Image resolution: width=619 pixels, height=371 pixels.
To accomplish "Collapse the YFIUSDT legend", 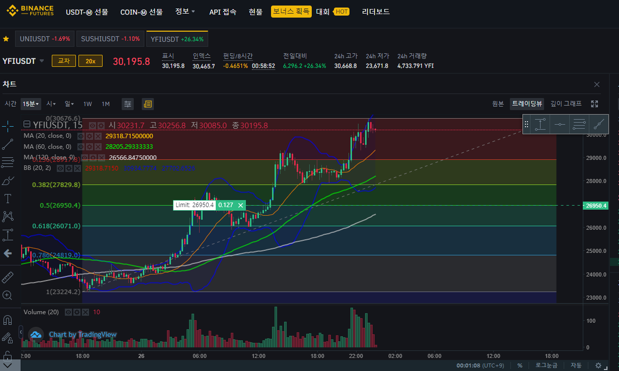I will click(27, 125).
